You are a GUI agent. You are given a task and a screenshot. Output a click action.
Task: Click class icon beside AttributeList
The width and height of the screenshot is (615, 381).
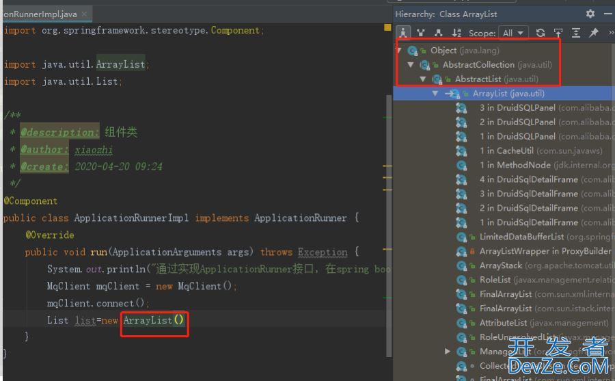[x=461, y=323]
